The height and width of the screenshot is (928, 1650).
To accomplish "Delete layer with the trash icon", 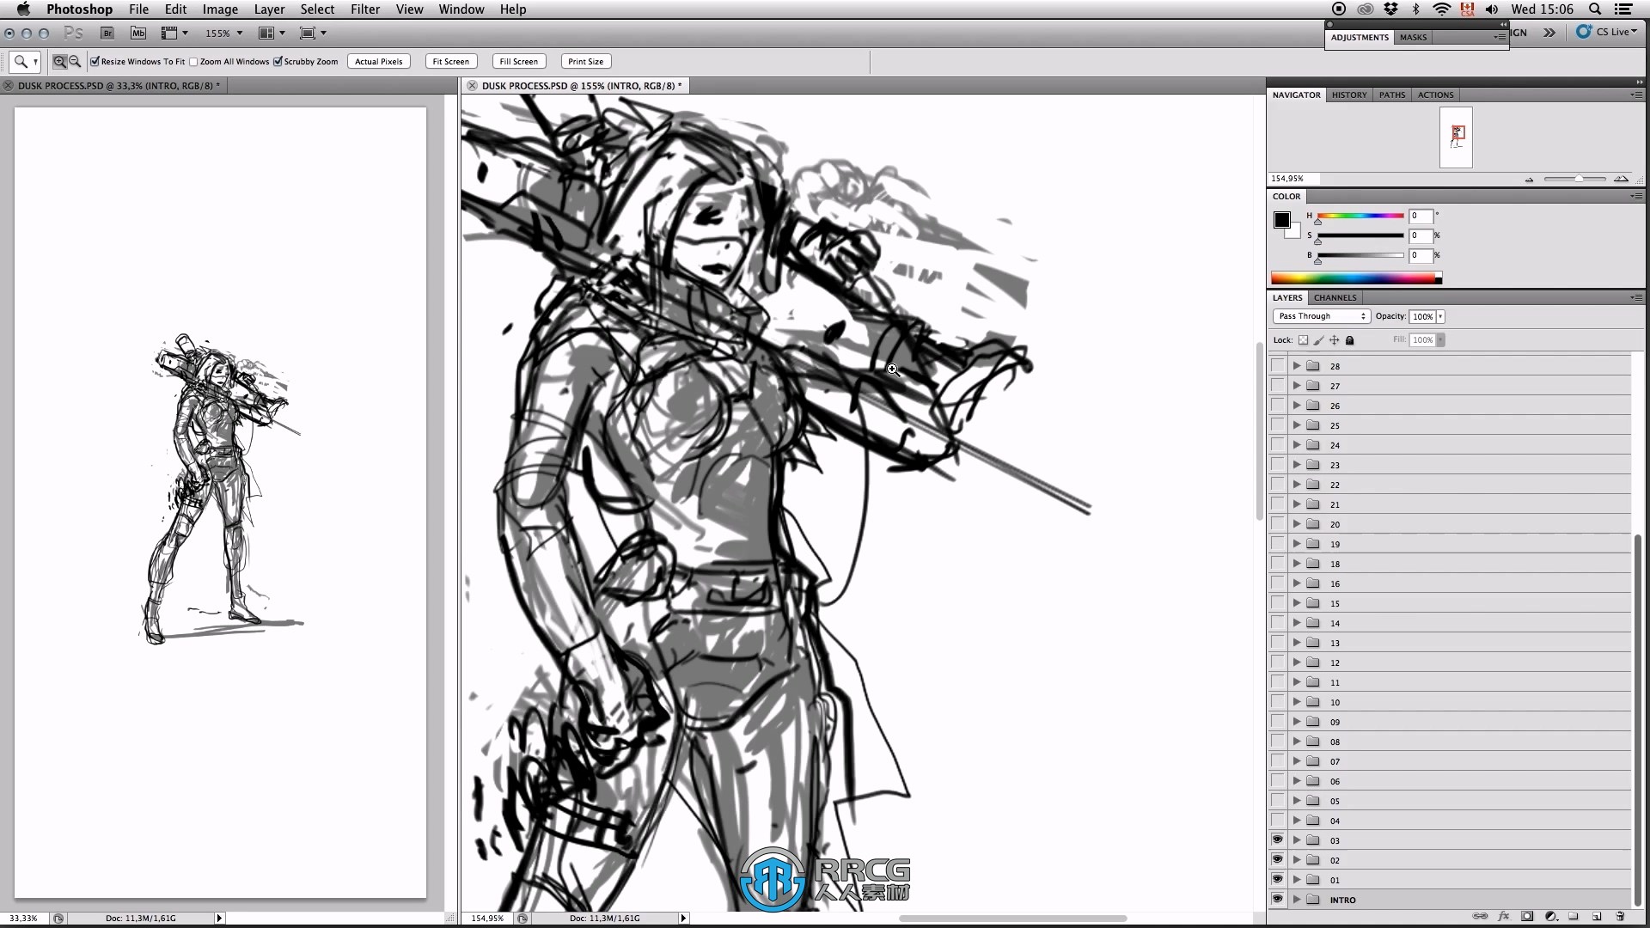I will coord(1620,916).
